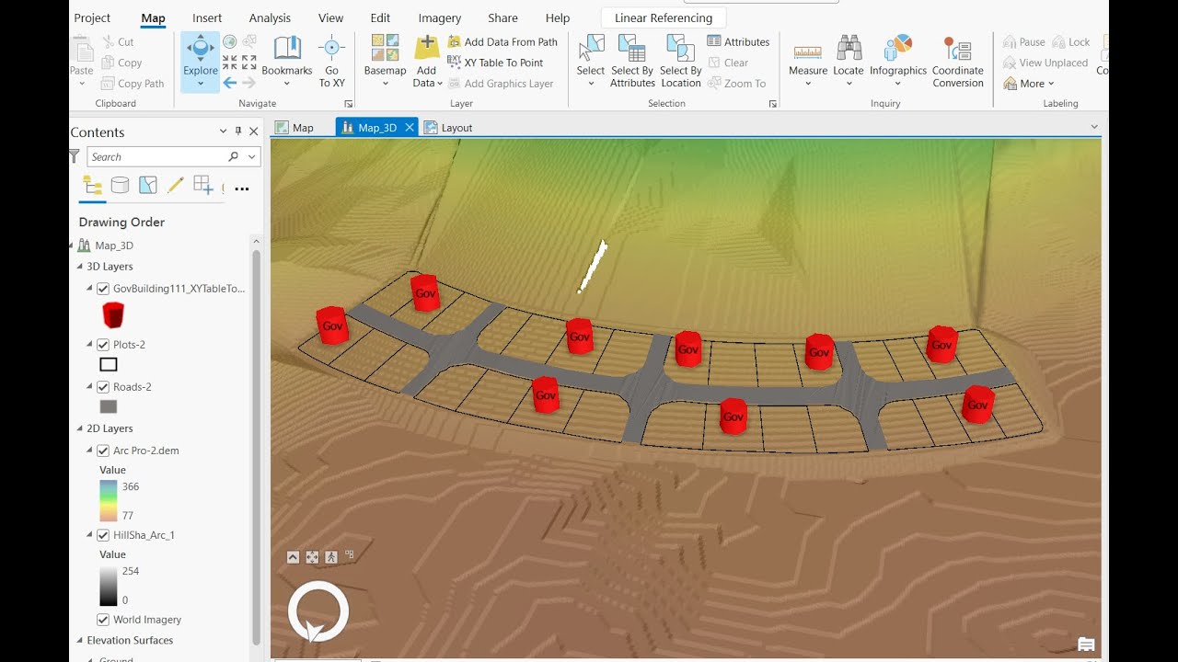1178x662 pixels.
Task: Click List By Editing pencil icon
Action: tap(175, 186)
